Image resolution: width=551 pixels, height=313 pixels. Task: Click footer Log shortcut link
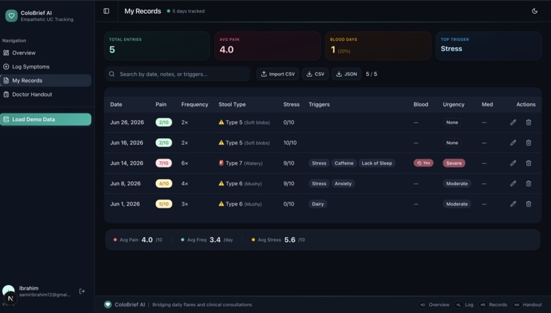click(x=464, y=305)
